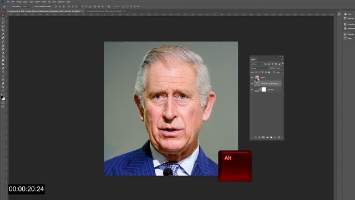The image size is (355, 200).
Task: Open the Adjustments panel icon
Action: [345, 28]
